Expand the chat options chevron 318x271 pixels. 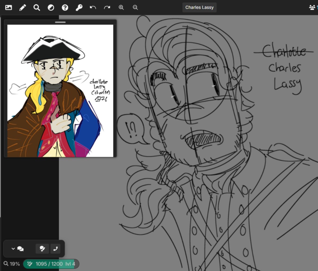(13, 249)
